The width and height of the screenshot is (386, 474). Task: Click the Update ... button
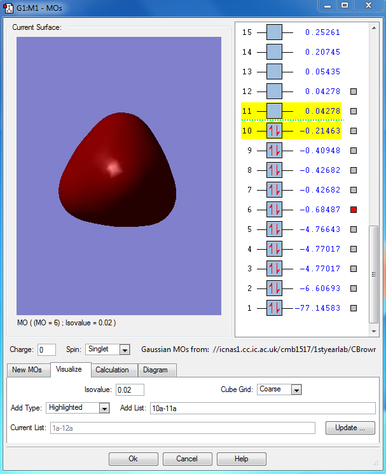[x=350, y=428]
